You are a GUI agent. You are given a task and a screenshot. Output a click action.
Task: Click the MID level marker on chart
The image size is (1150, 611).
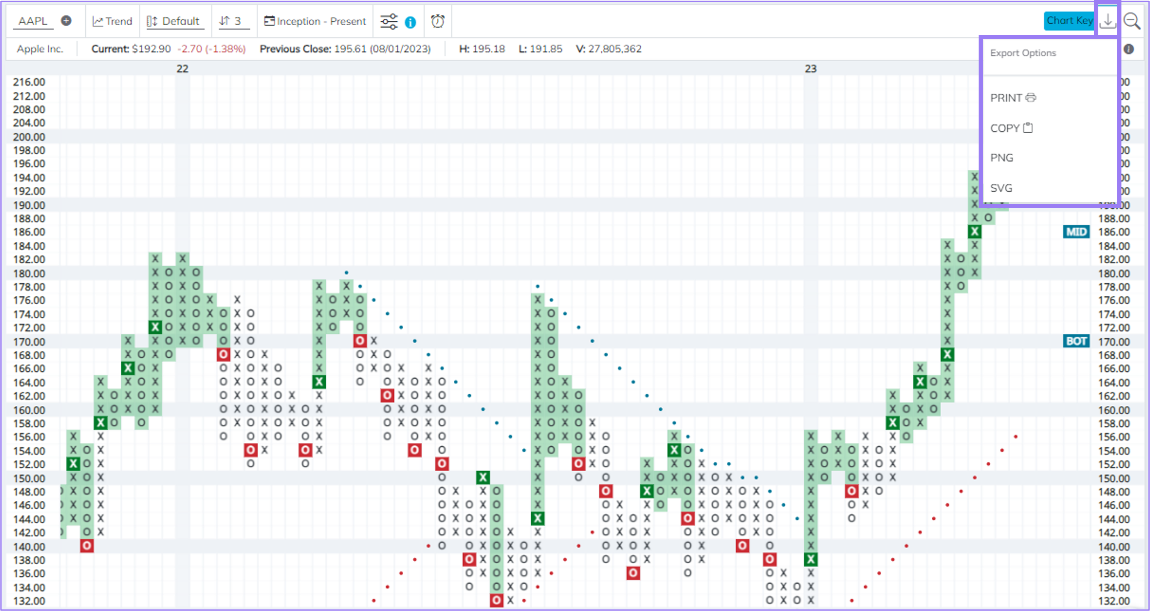(1076, 232)
